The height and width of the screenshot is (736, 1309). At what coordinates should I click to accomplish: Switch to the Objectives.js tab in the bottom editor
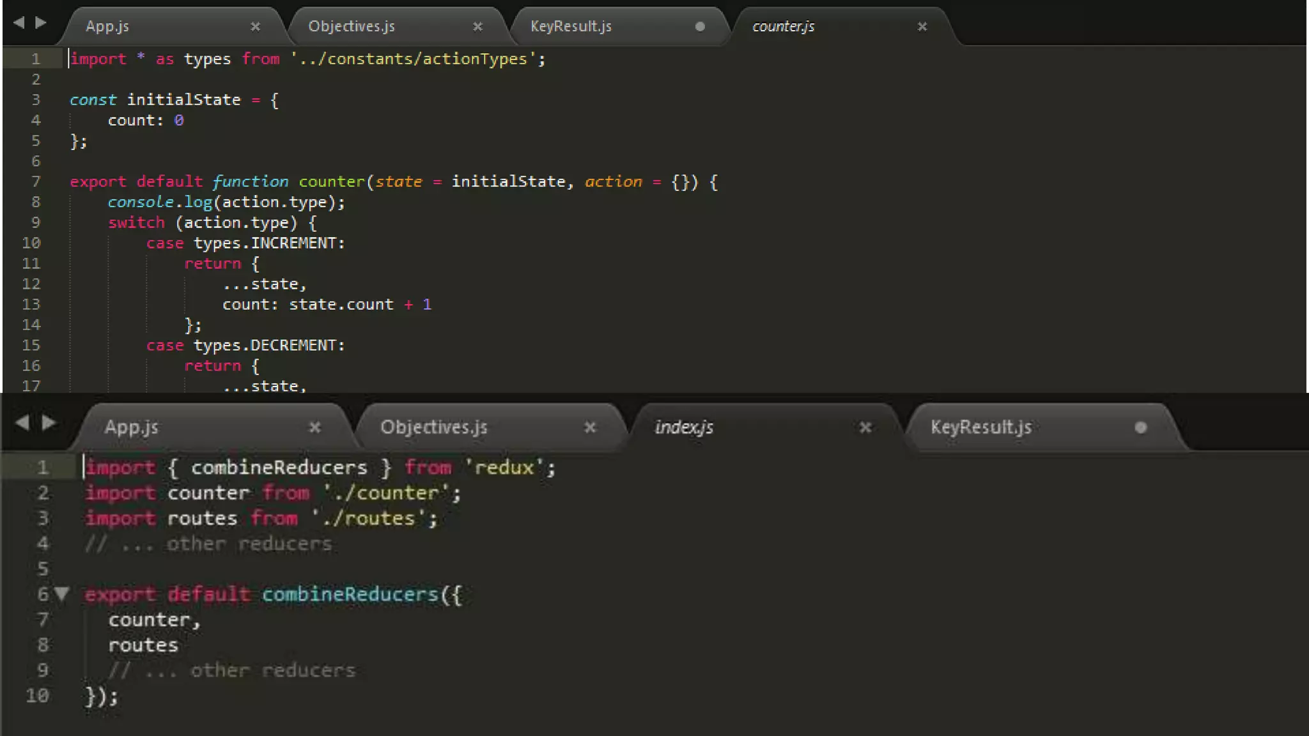pyautogui.click(x=433, y=427)
